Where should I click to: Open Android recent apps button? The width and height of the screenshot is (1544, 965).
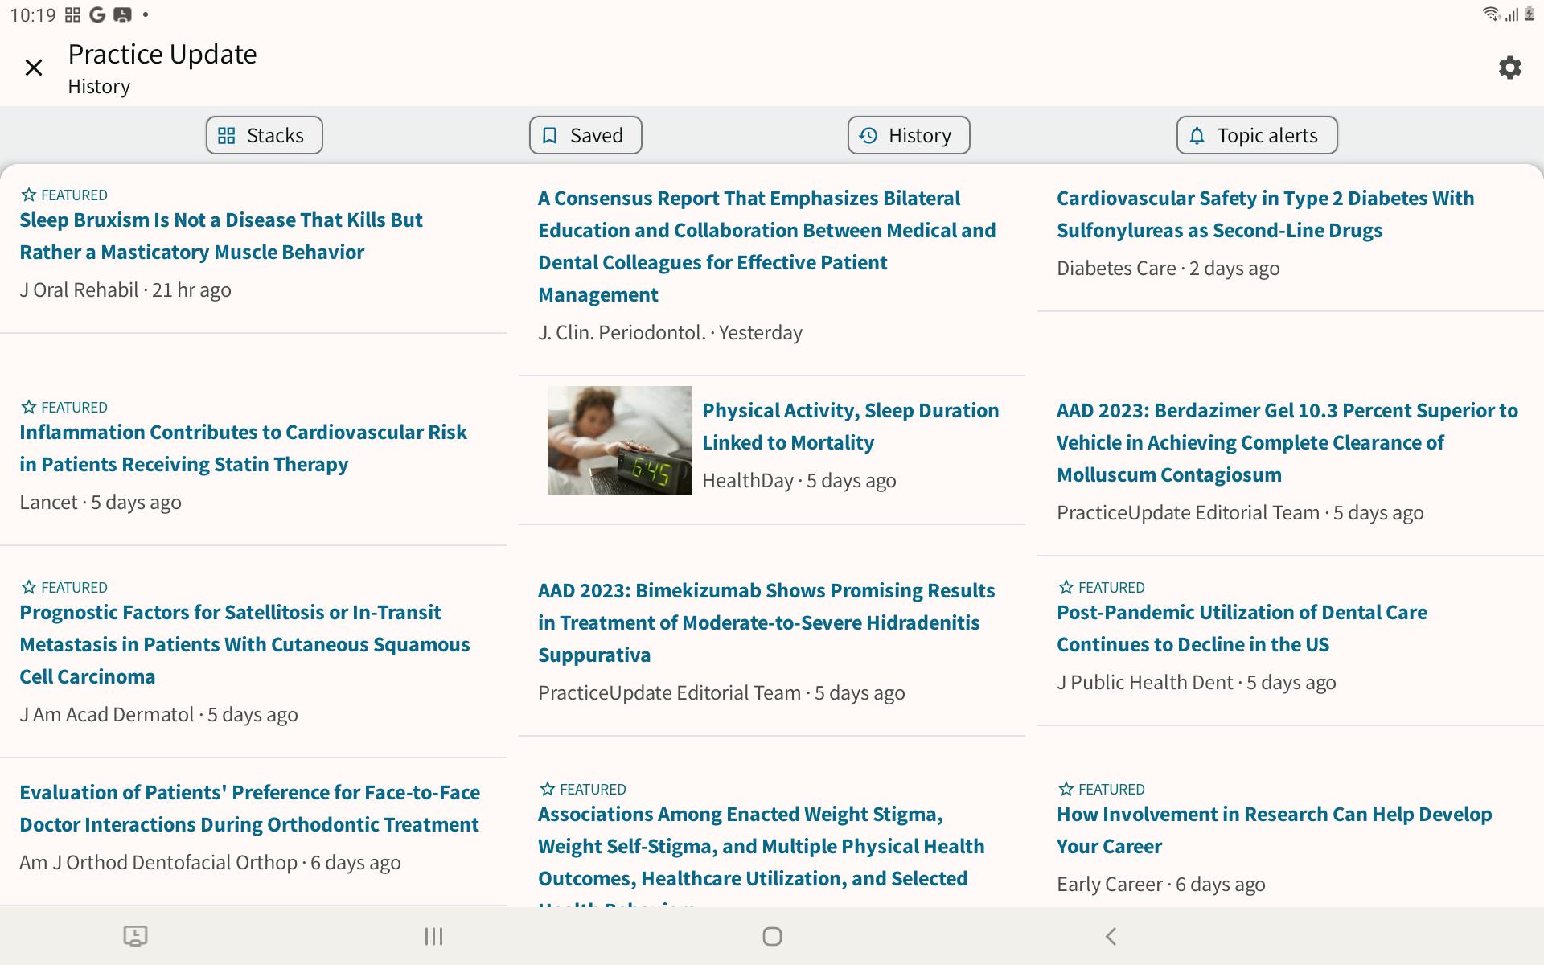433,936
